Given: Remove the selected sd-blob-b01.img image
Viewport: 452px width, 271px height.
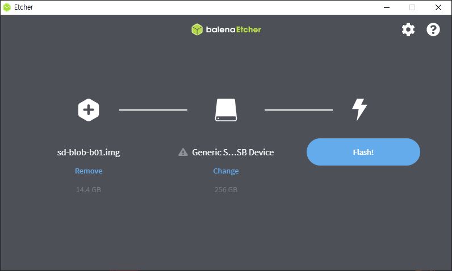Looking at the screenshot, I should (x=89, y=171).
